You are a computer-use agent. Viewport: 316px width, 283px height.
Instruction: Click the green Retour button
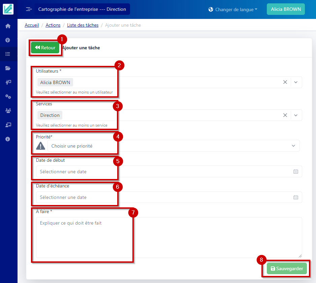[45, 48]
